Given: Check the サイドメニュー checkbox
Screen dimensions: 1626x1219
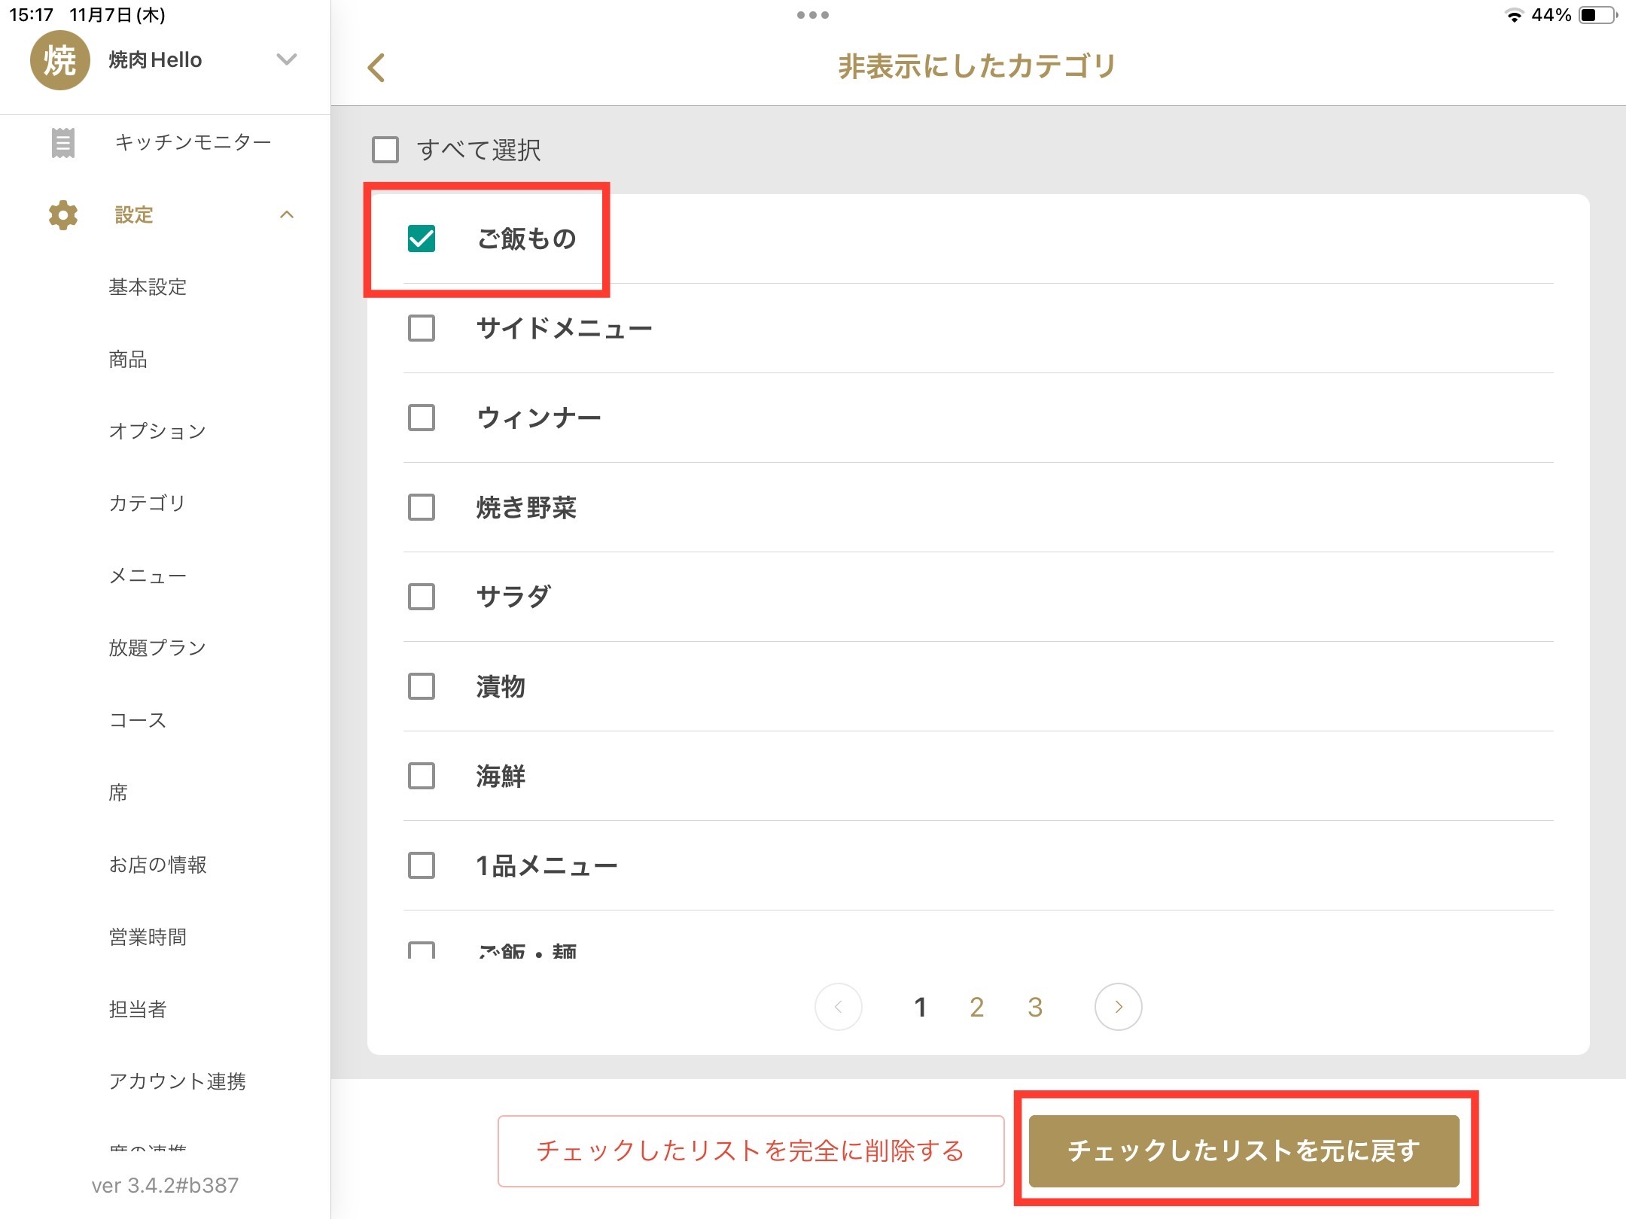Looking at the screenshot, I should pyautogui.click(x=422, y=328).
